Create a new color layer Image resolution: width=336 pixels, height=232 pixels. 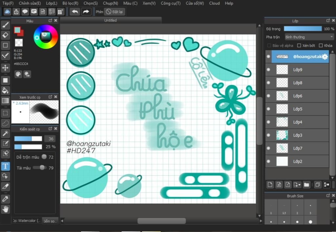(x=270, y=185)
